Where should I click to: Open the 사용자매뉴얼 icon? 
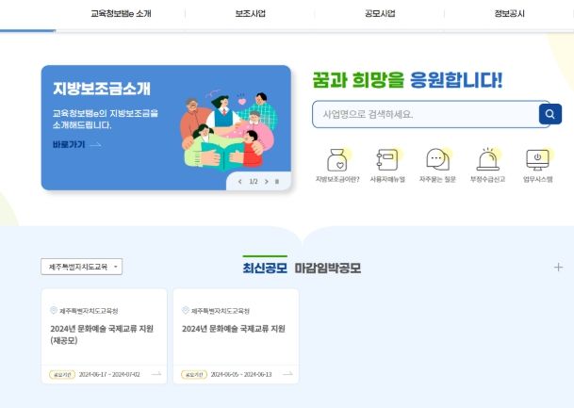coord(385,159)
